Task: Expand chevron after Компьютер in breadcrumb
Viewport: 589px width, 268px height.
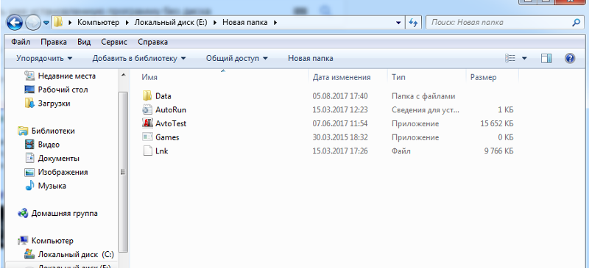Action: pyautogui.click(x=127, y=23)
